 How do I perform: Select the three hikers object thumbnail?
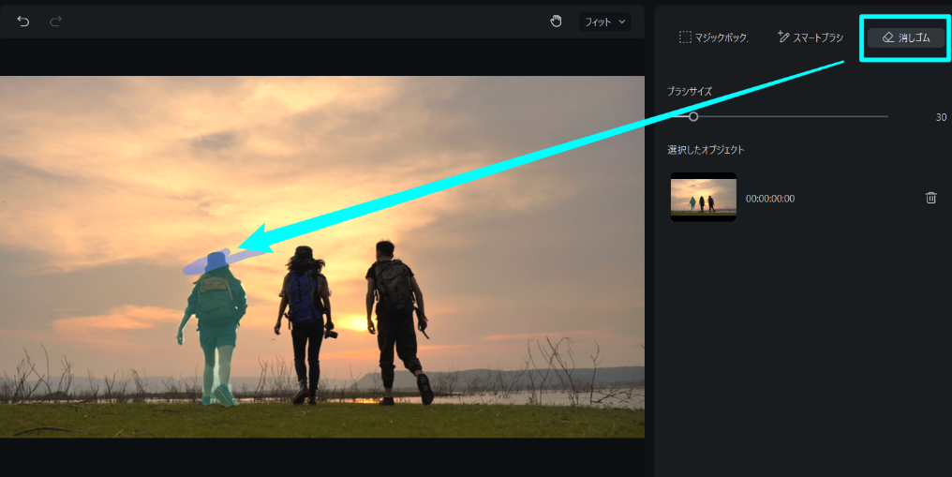(703, 197)
